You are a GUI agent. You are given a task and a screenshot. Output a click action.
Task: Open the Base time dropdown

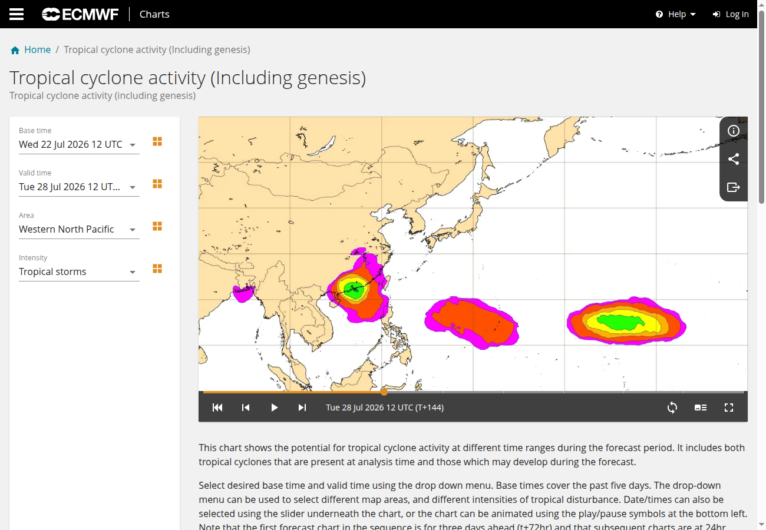(x=79, y=144)
